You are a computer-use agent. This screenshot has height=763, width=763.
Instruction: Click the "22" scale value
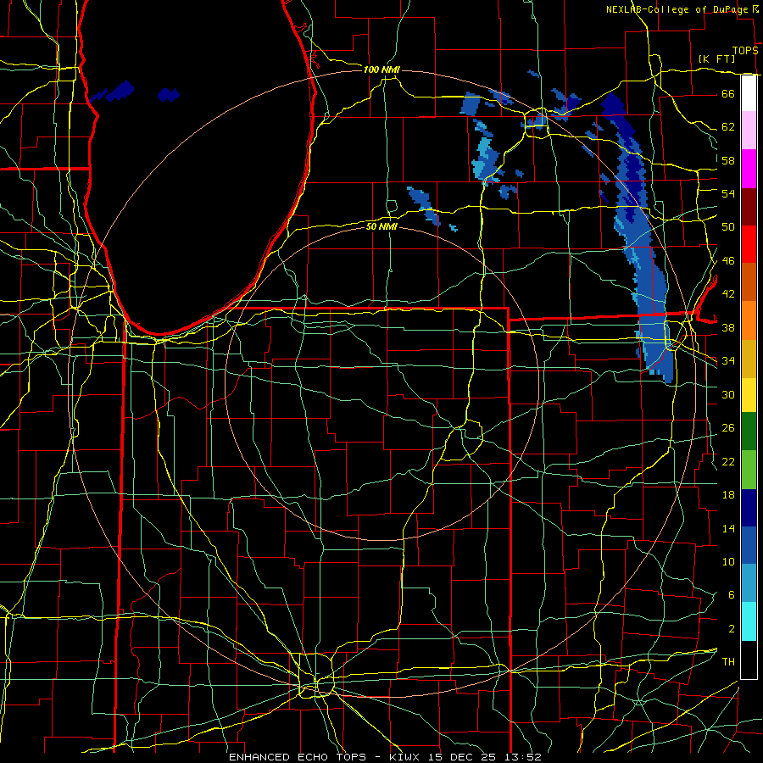[x=728, y=461]
